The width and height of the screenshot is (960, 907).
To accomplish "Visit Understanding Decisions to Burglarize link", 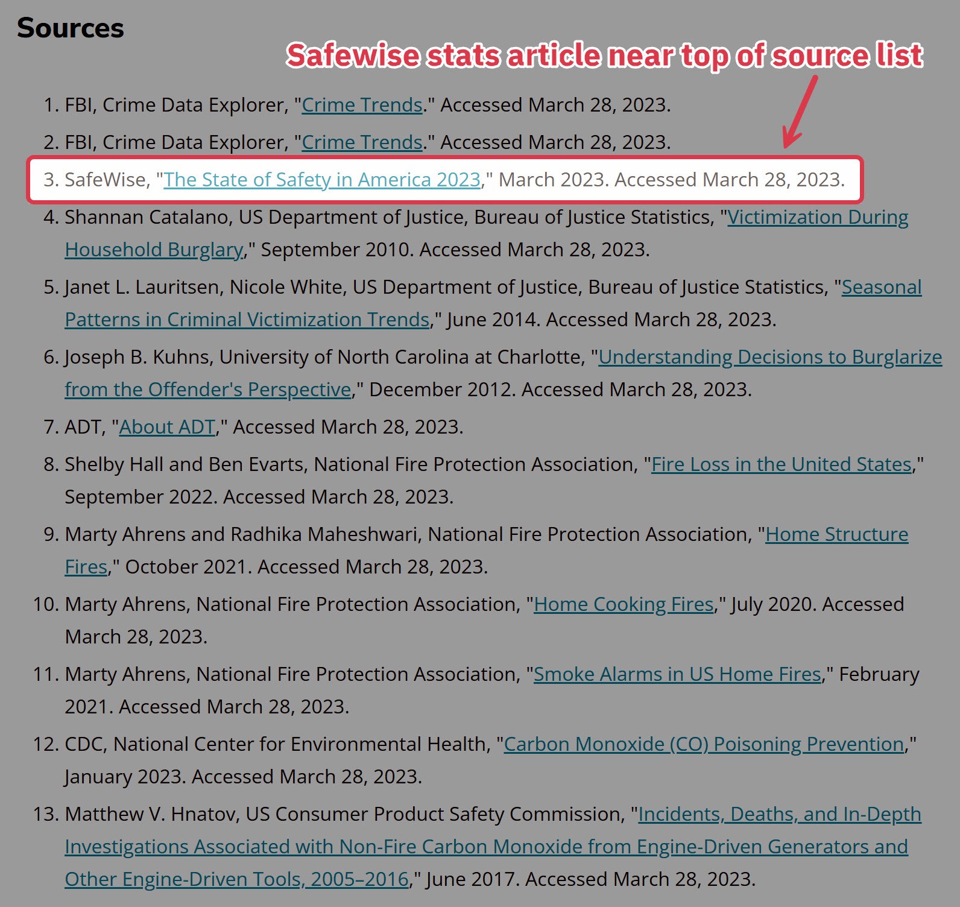I will coord(769,357).
